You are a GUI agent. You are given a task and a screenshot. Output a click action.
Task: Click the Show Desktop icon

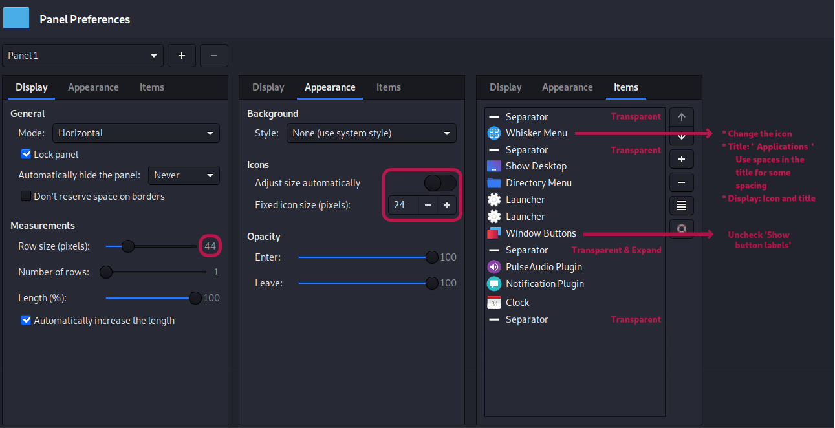pos(493,166)
